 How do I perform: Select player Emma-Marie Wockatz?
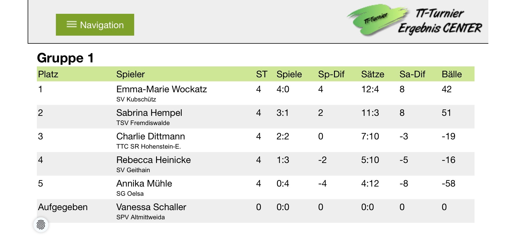pyautogui.click(x=162, y=89)
